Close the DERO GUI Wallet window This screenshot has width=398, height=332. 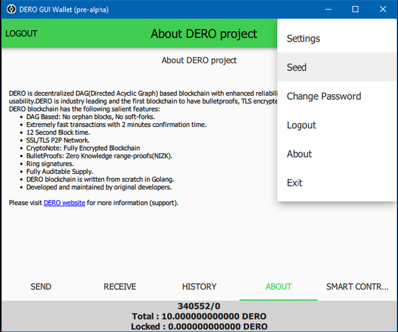tap(383, 9)
